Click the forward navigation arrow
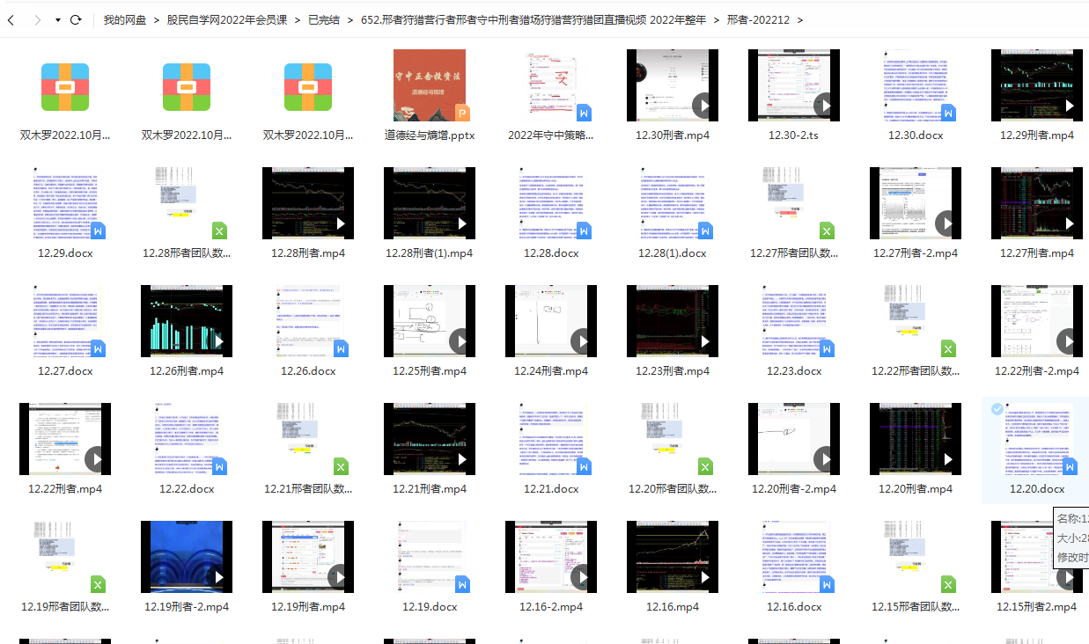Image resolution: width=1089 pixels, height=644 pixels. 37,19
